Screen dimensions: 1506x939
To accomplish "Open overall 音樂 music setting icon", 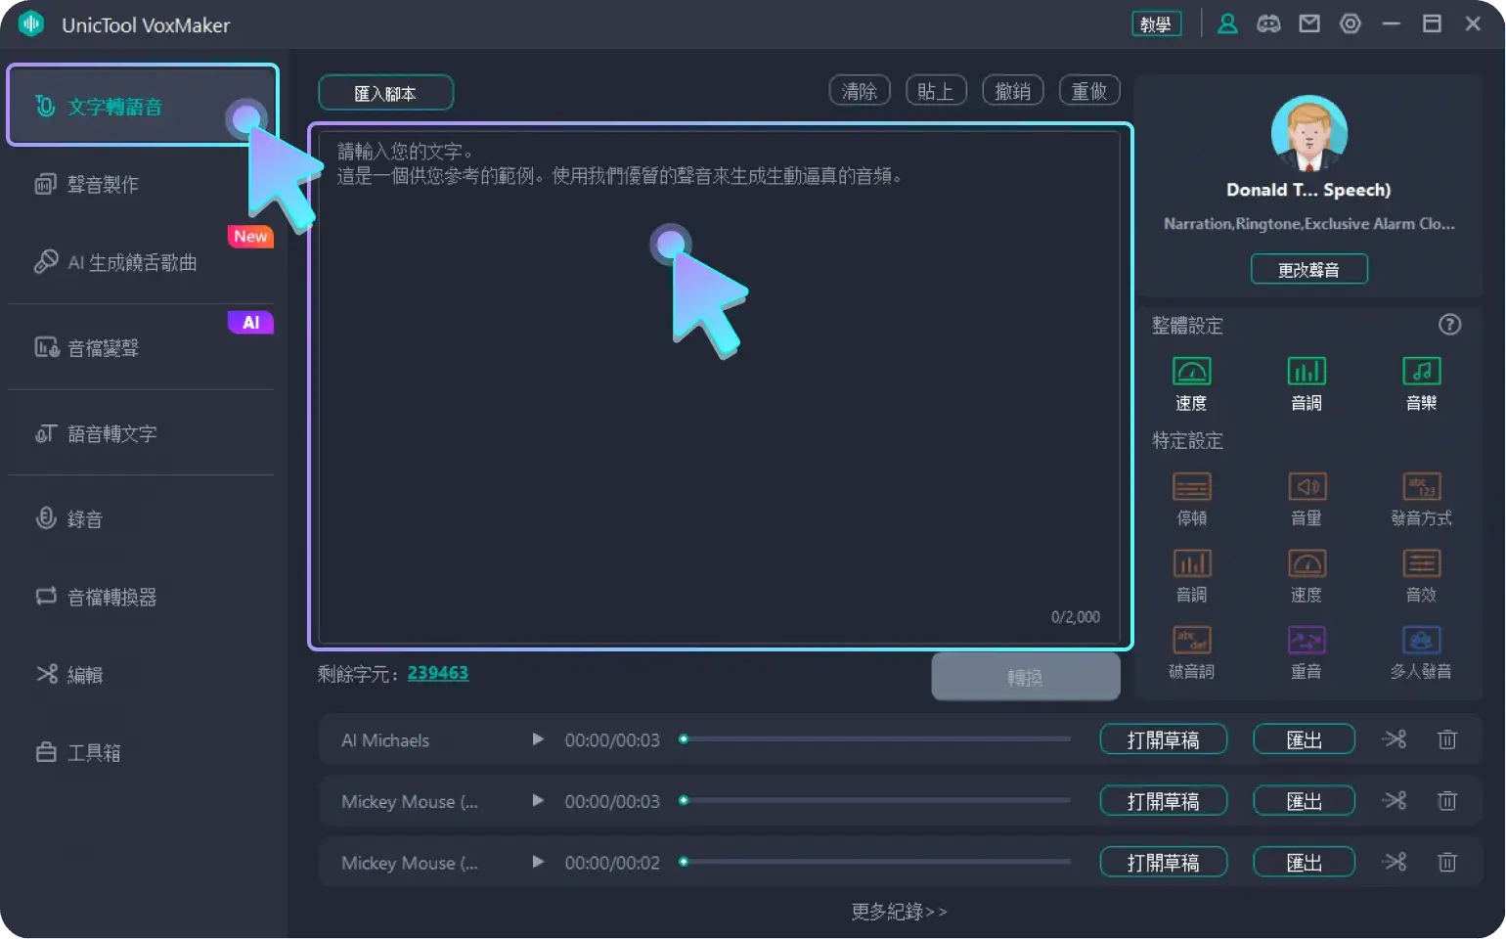I will (x=1422, y=372).
